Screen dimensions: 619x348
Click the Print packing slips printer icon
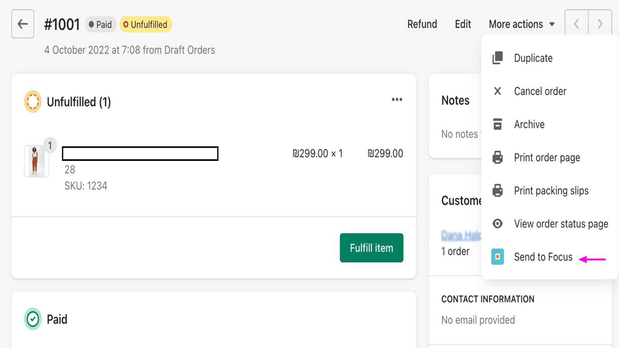pyautogui.click(x=498, y=191)
